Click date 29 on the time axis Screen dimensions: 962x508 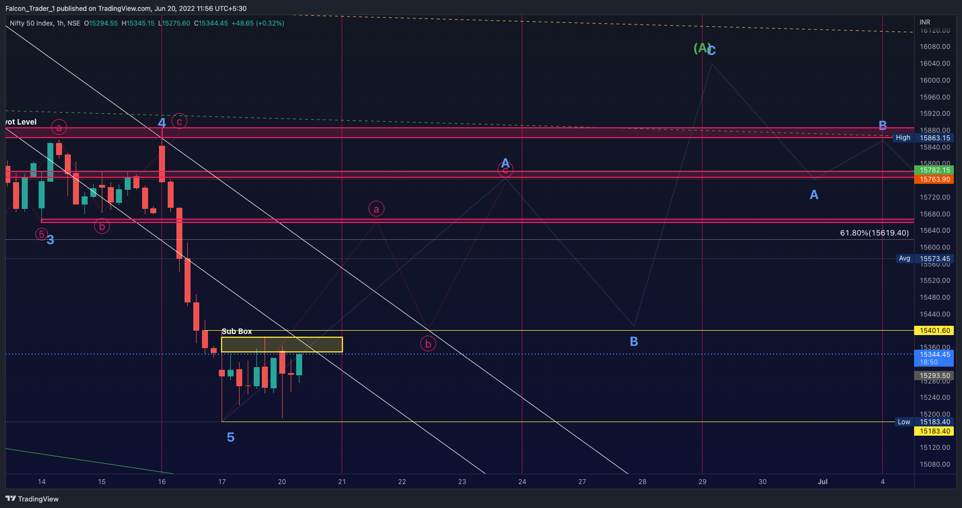pos(702,482)
